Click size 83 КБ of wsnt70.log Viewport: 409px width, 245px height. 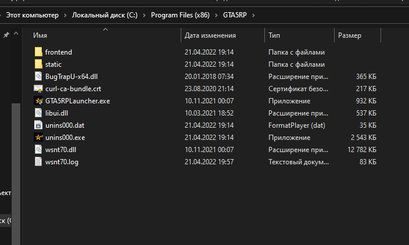(368, 162)
